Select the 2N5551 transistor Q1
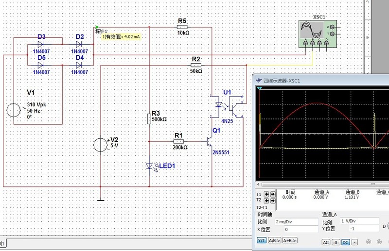Screen dimensions: 389x251 coord(209,142)
